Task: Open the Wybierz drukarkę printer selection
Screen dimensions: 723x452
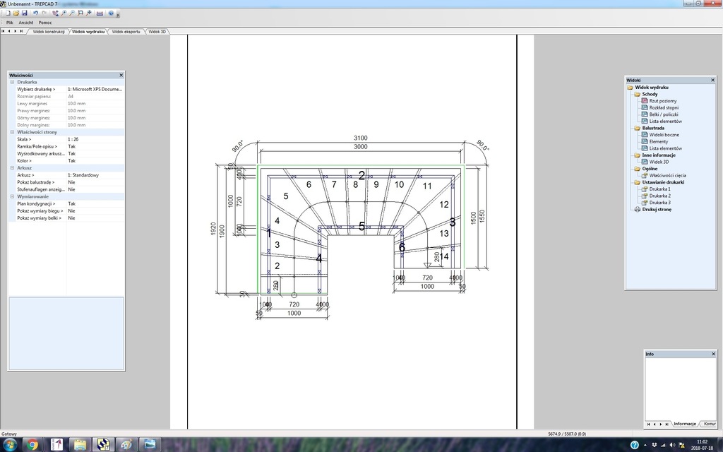Action: (x=95, y=89)
